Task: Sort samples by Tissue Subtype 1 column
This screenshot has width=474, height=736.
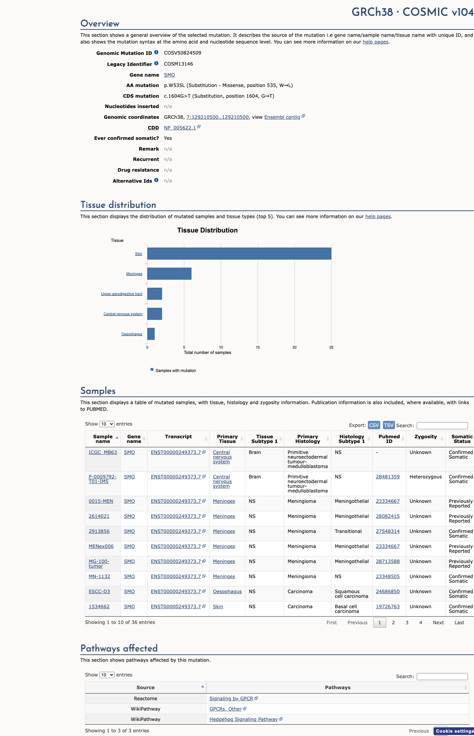Action: pos(264,439)
